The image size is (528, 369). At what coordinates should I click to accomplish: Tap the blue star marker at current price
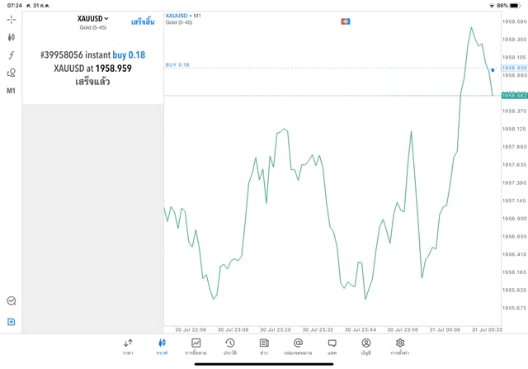pos(493,71)
